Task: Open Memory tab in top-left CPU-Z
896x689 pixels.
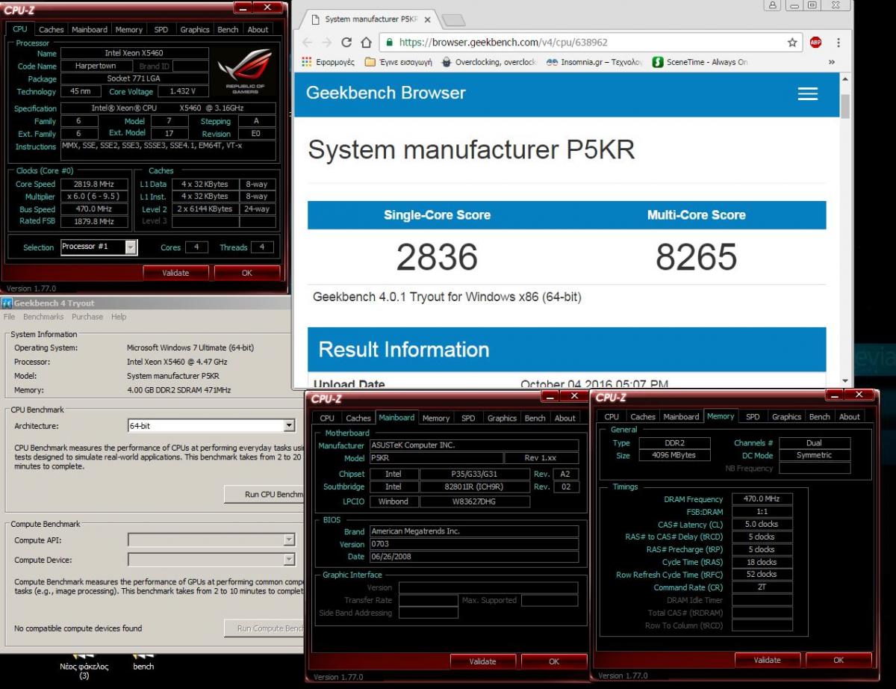Action: [128, 30]
